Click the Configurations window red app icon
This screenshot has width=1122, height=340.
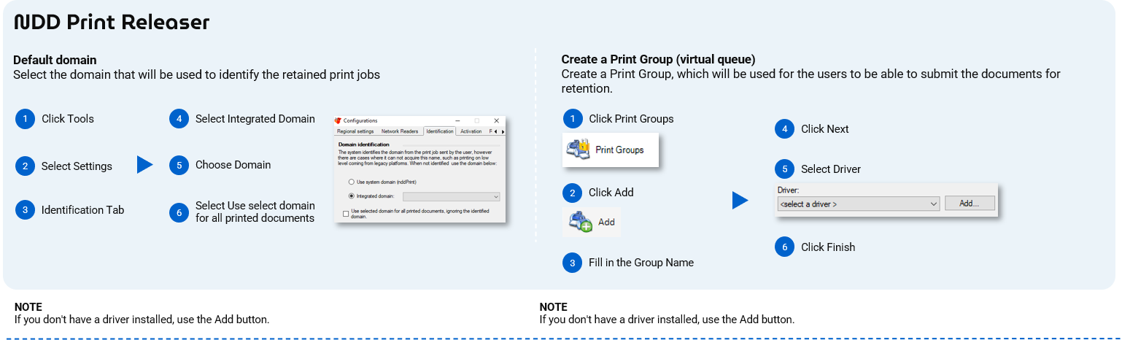(338, 120)
